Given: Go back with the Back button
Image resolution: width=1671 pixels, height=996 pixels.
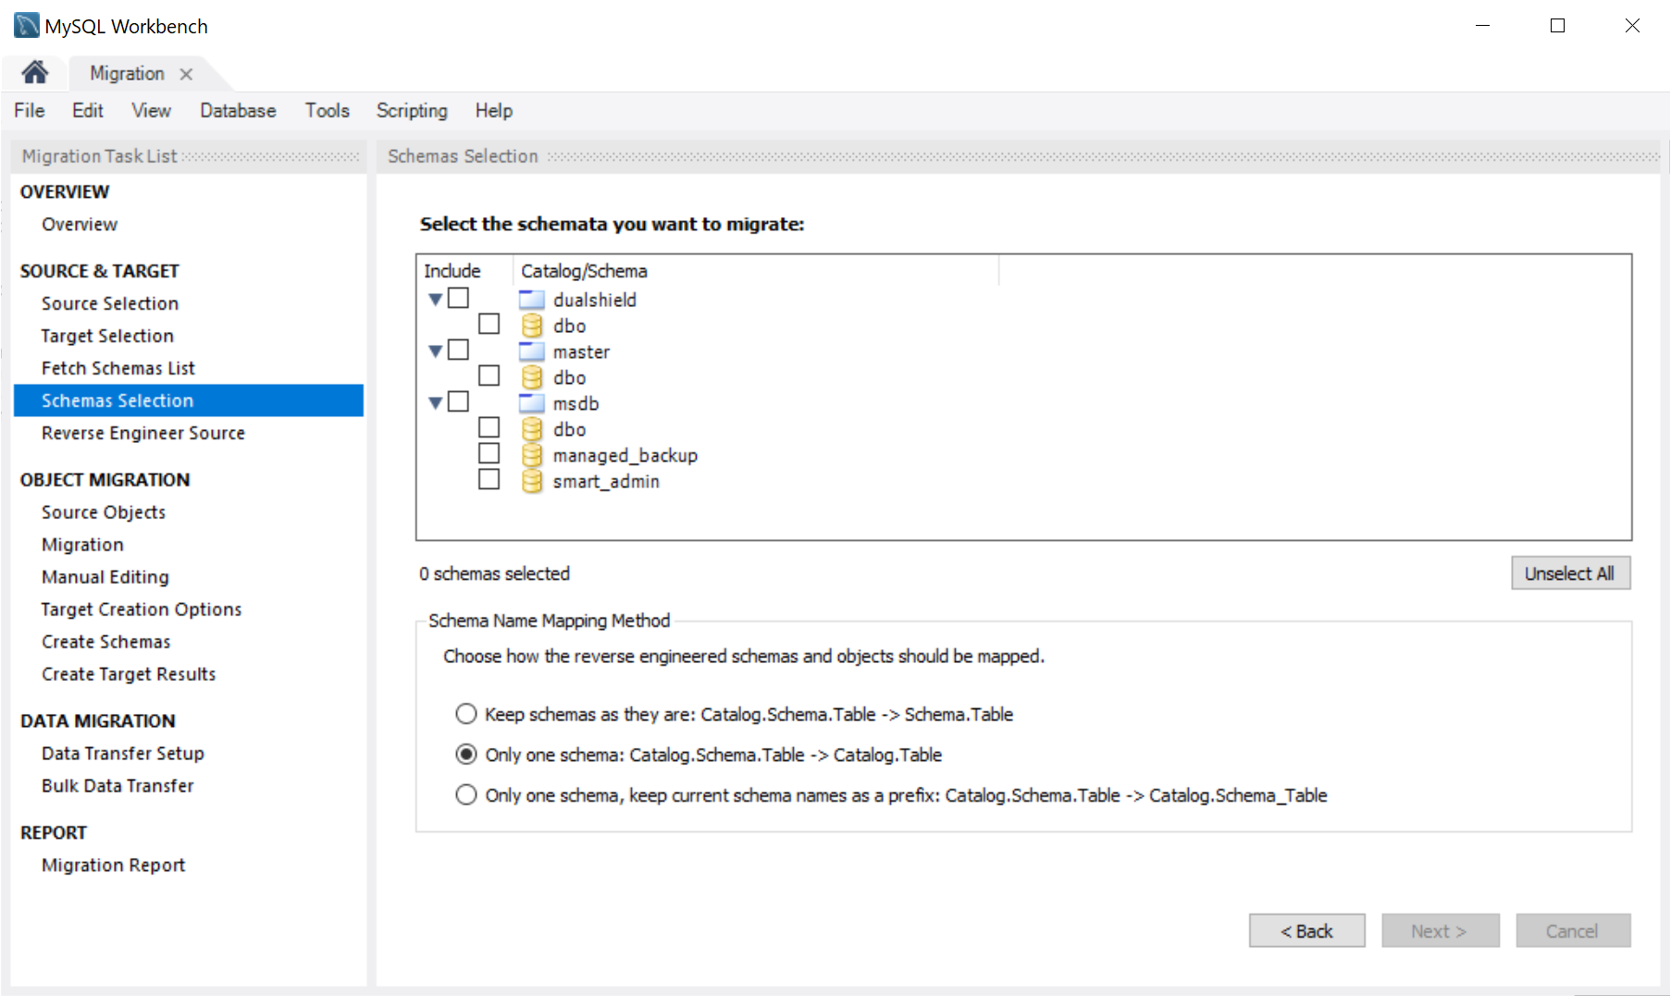Looking at the screenshot, I should click(x=1306, y=931).
